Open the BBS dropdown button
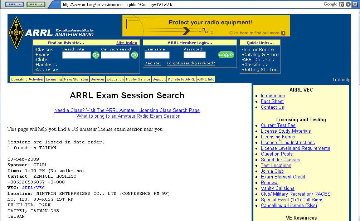The width and height of the screenshot is (360, 221). coord(36,4)
